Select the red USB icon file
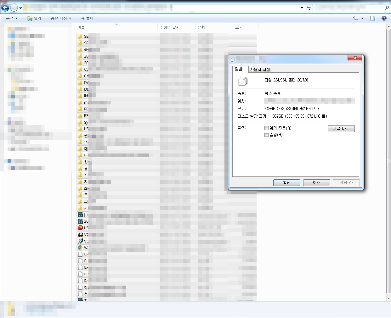Viewport: 391px width, 318px height. point(80,228)
